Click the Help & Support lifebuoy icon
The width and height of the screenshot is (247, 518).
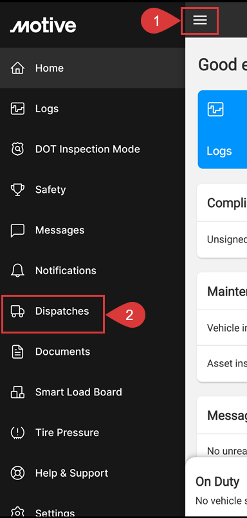coord(17,473)
